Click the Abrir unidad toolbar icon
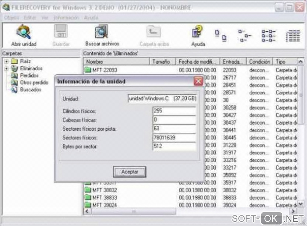This screenshot has width=307, height=226. pos(24,32)
